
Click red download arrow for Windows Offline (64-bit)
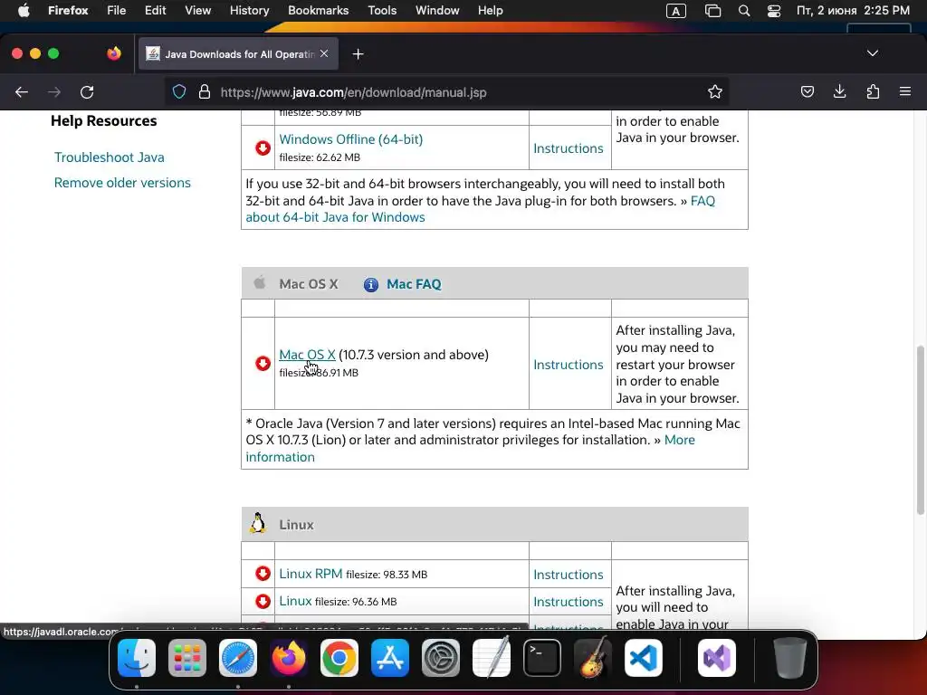click(263, 148)
